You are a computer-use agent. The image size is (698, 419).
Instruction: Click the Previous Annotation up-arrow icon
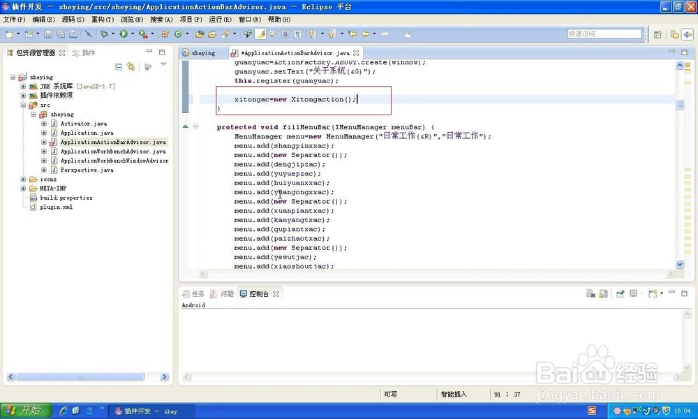pyautogui.click(x=332, y=34)
